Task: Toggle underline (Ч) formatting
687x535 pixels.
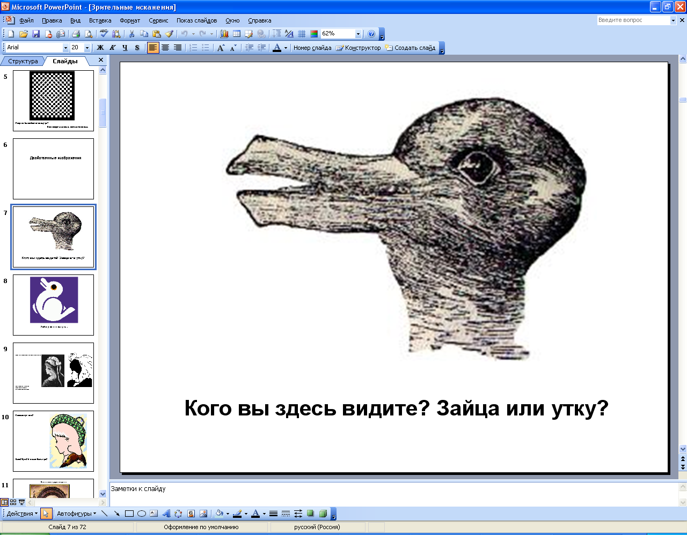Action: (125, 48)
